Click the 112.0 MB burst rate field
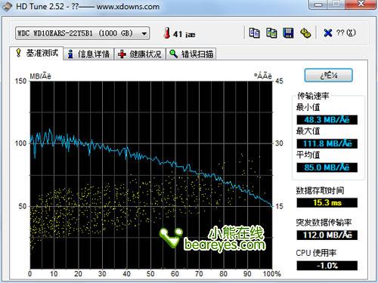Viewport: 378px width, 283px height. pos(327,235)
